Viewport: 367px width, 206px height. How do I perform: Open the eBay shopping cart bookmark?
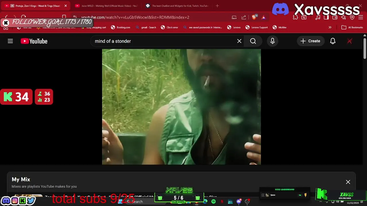(94, 27)
